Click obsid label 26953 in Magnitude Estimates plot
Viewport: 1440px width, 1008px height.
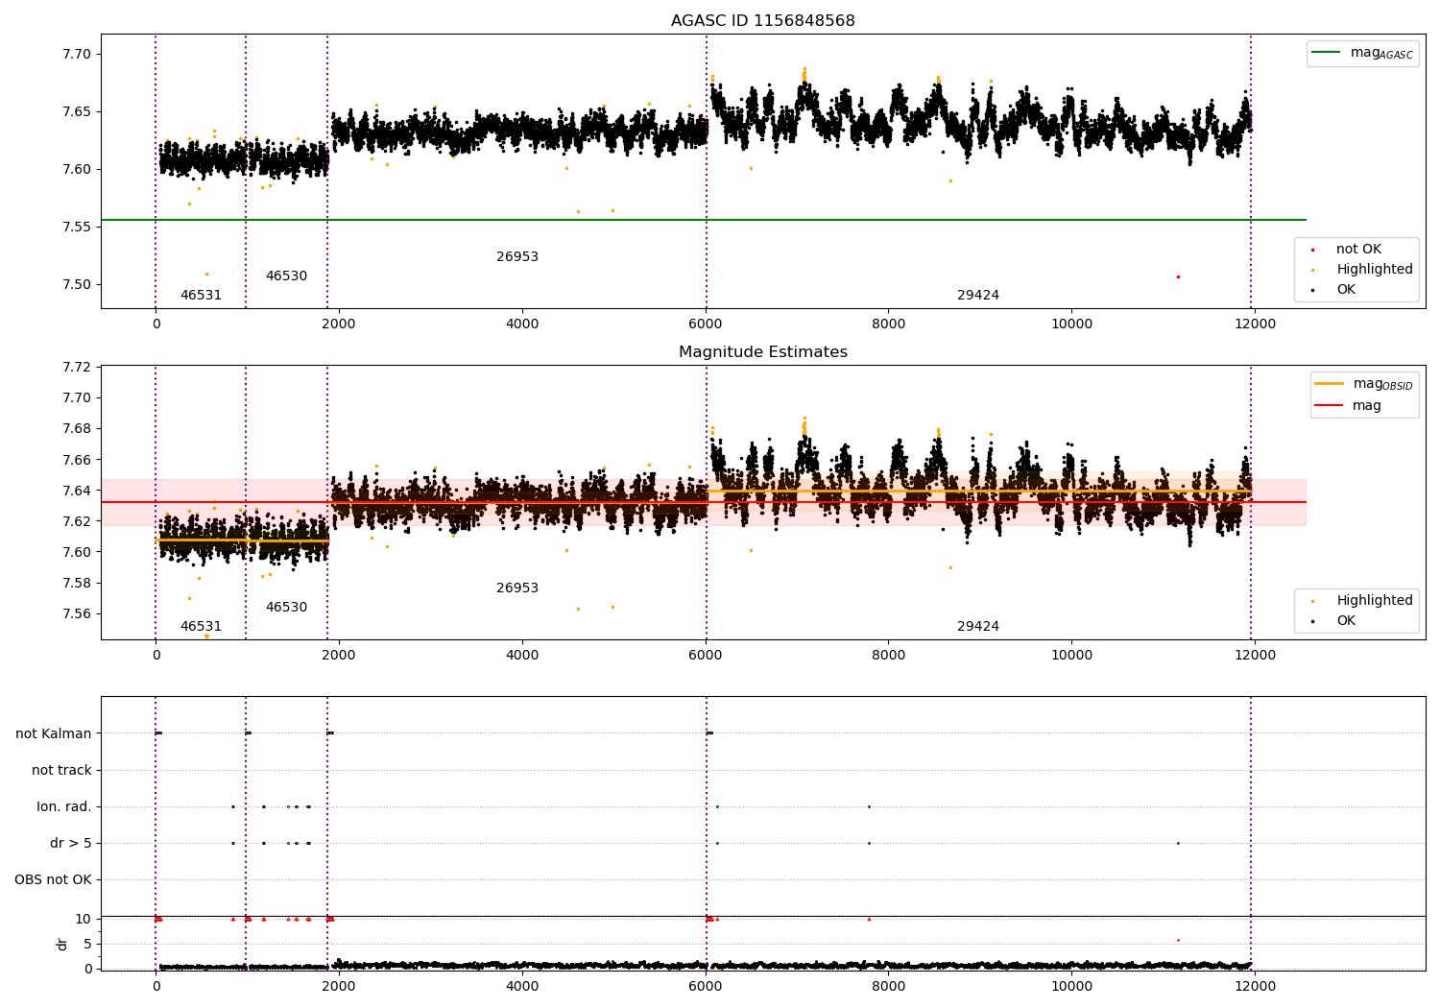pos(517,588)
